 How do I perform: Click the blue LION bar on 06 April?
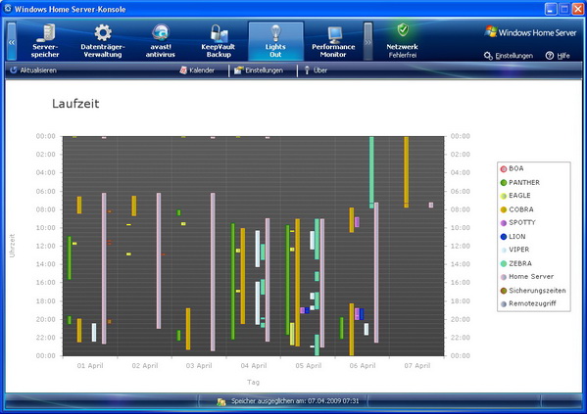coord(362,314)
